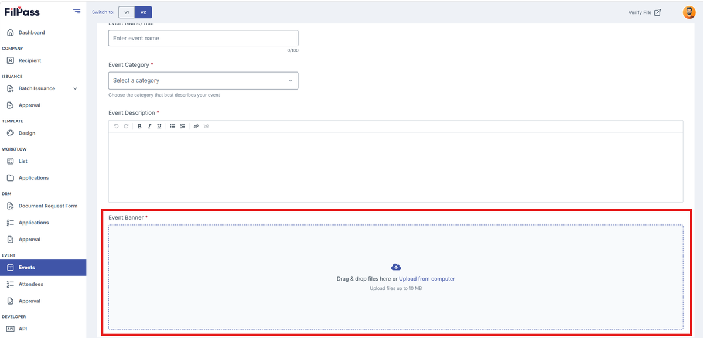Open Approval under the Event section
This screenshot has width=703, height=338.
pyautogui.click(x=29, y=301)
